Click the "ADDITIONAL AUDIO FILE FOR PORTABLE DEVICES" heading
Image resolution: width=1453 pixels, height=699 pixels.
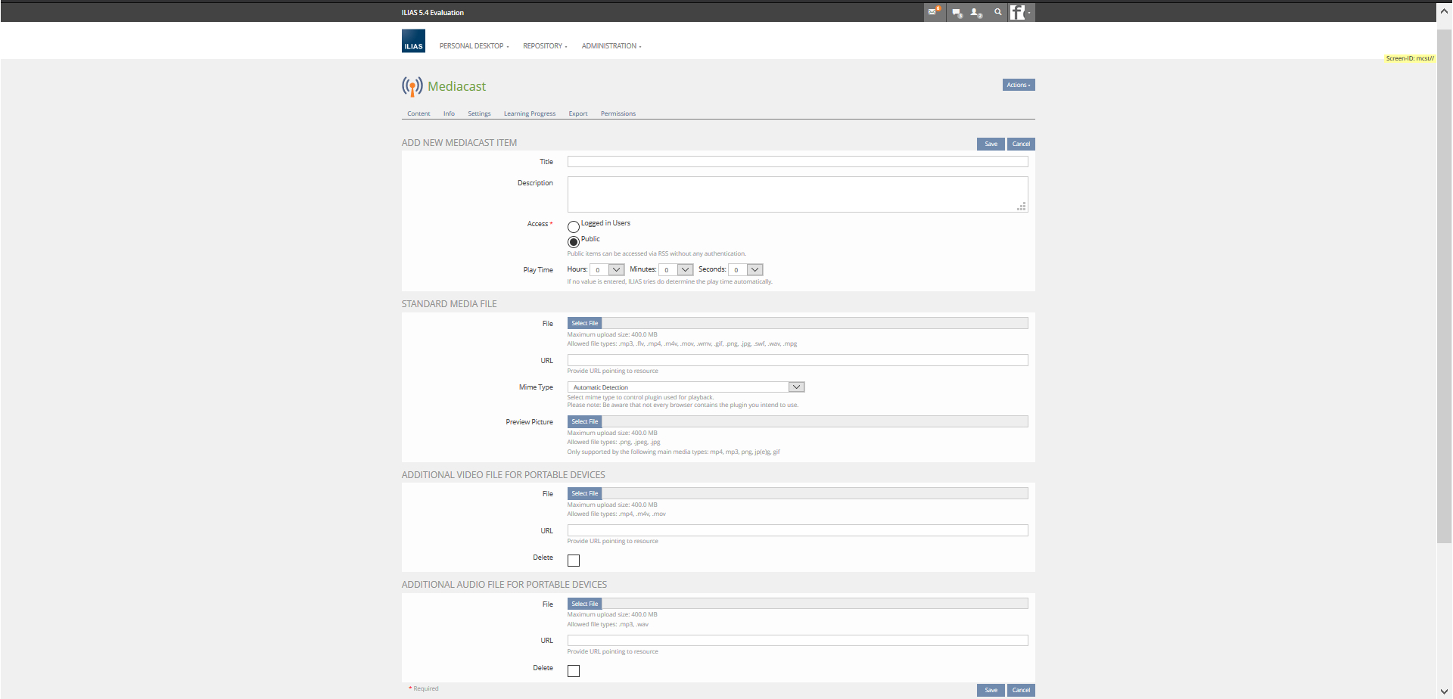click(504, 585)
